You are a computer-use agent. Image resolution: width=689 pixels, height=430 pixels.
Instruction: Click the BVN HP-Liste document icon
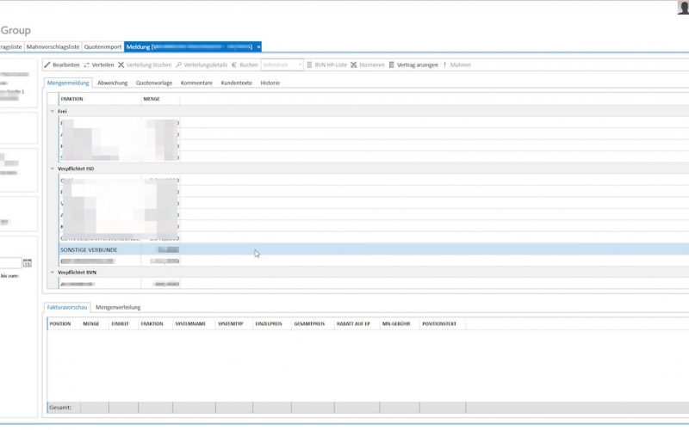(309, 64)
